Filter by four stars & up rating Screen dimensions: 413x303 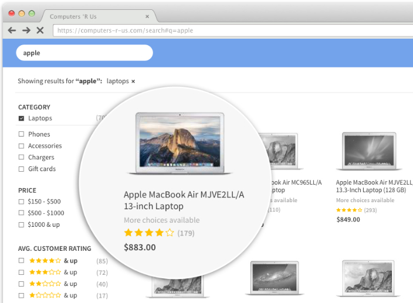[x=22, y=261]
